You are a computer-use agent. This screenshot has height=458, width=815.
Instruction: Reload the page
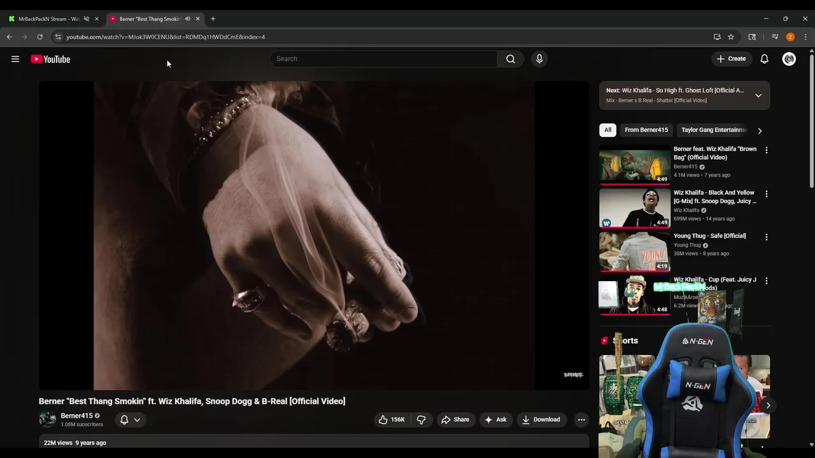point(39,37)
